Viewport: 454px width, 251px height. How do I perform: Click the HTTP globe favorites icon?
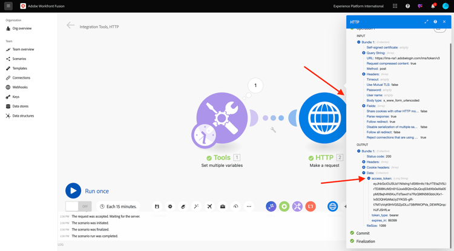333,206
